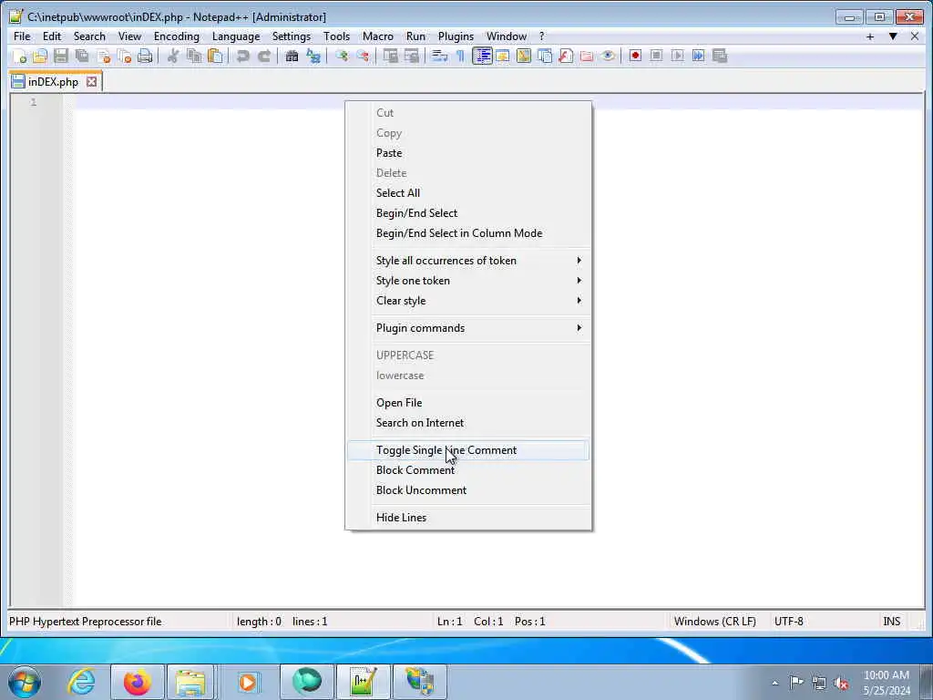Viewport: 933px width, 700px height.
Task: Toggle synchronized vertical scrolling icon
Action: [x=390, y=56]
